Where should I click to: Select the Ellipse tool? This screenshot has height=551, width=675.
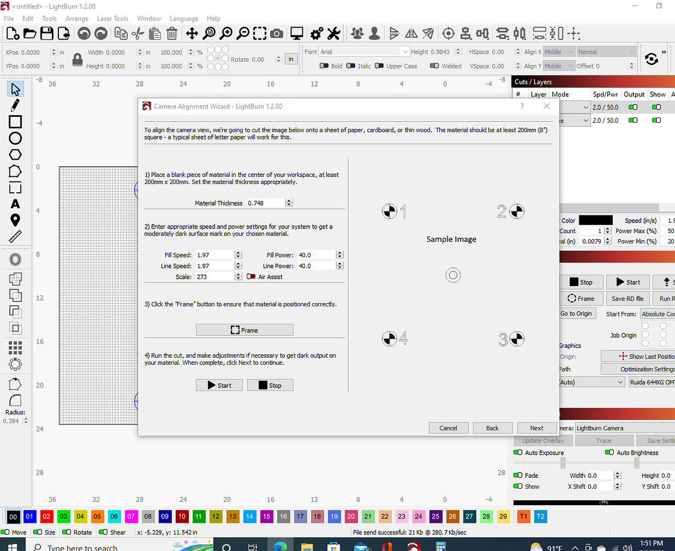coord(15,138)
